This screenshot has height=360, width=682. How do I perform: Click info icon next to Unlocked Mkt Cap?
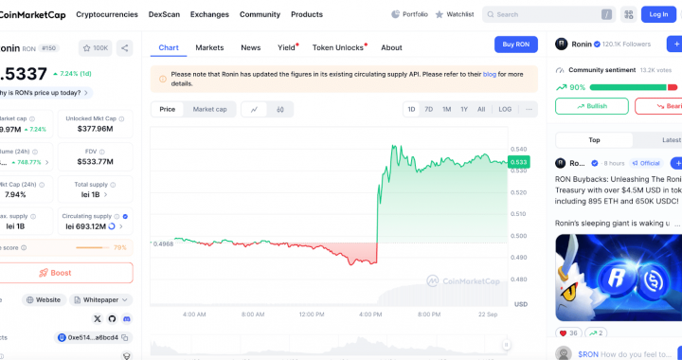coord(122,118)
